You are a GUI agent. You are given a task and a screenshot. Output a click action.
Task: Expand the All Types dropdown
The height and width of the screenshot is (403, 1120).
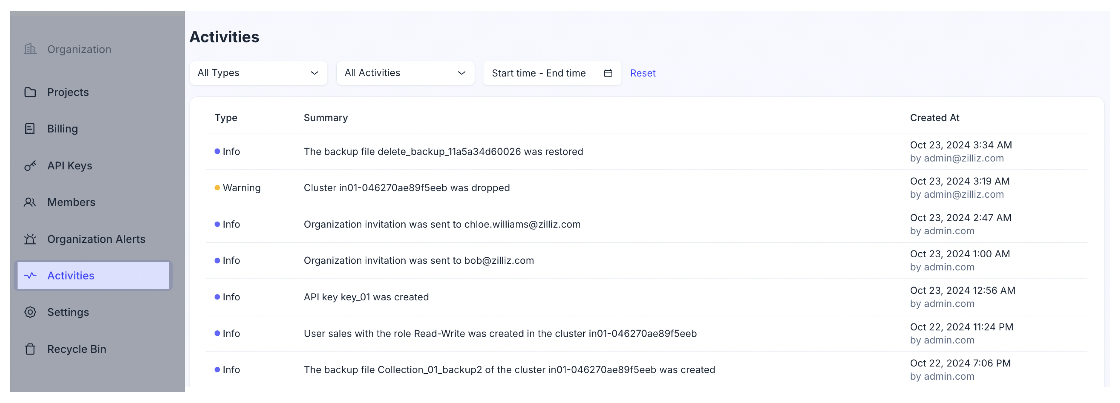click(258, 73)
